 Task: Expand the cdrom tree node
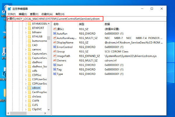click(x=26, y=88)
